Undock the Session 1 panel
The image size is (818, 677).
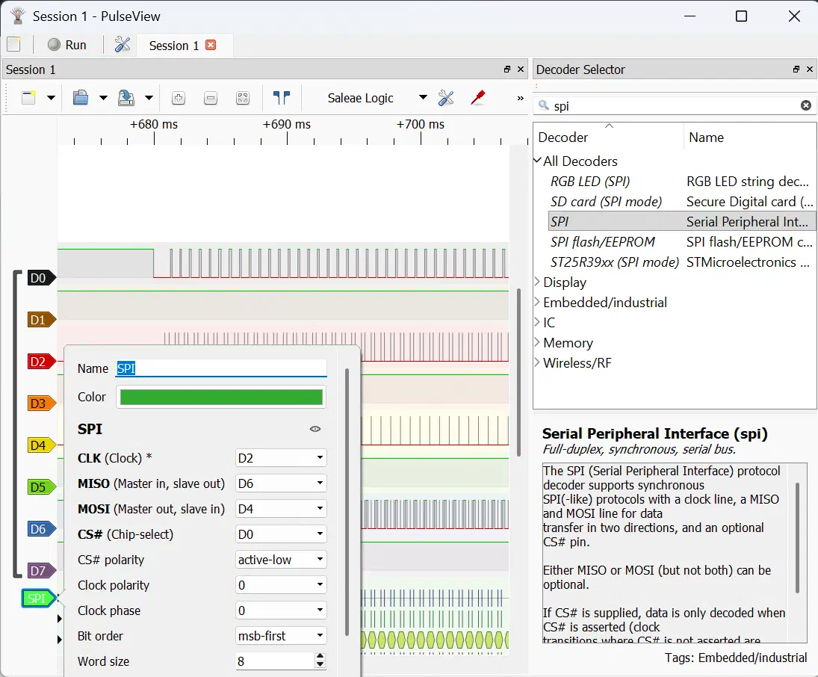click(x=507, y=69)
